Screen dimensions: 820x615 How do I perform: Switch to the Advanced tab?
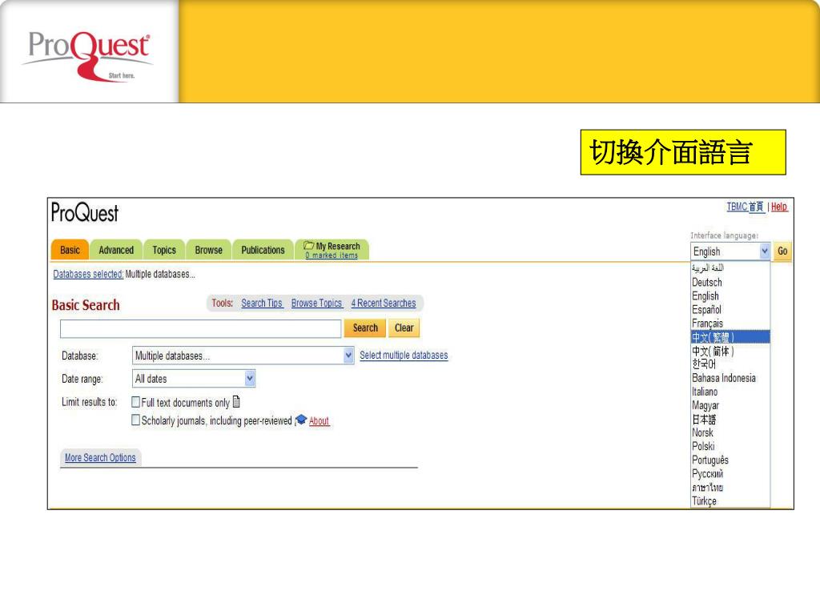point(116,250)
